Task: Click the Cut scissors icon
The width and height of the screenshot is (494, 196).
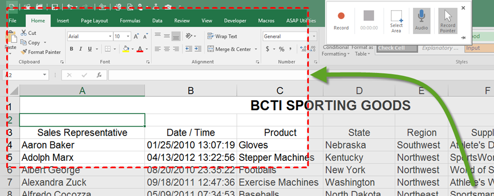Action: coord(24,33)
